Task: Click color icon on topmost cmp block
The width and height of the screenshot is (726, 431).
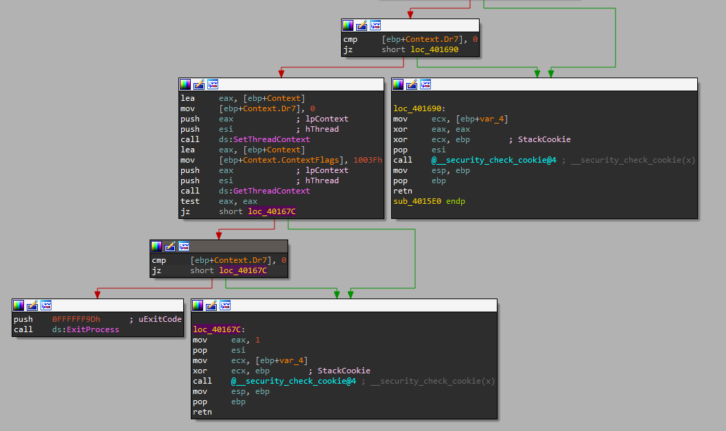Action: tap(348, 25)
